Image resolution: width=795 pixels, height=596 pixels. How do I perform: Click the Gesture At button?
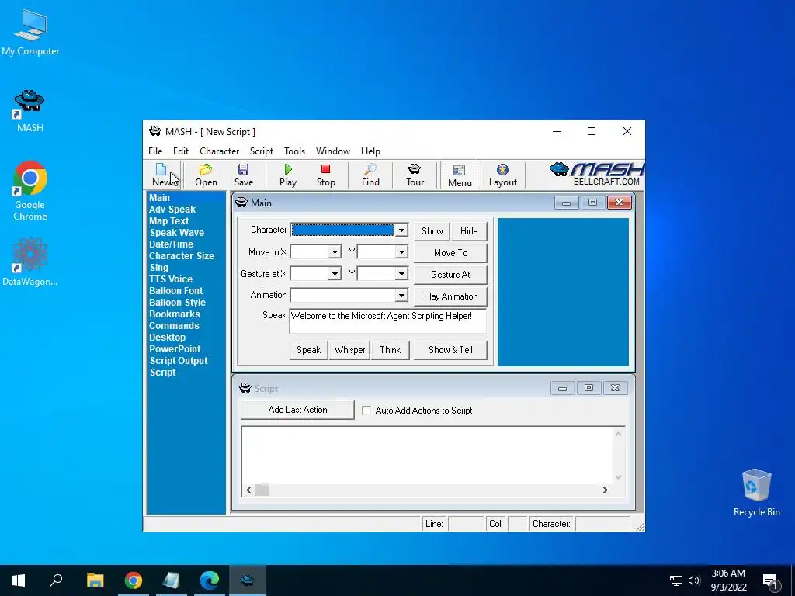click(x=451, y=275)
